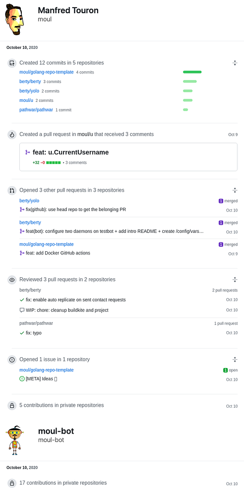Collapse the Reviewed 3 pull requests section

(x=235, y=280)
